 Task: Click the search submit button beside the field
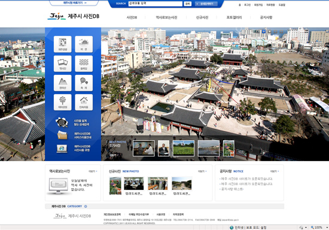[x=187, y=4]
